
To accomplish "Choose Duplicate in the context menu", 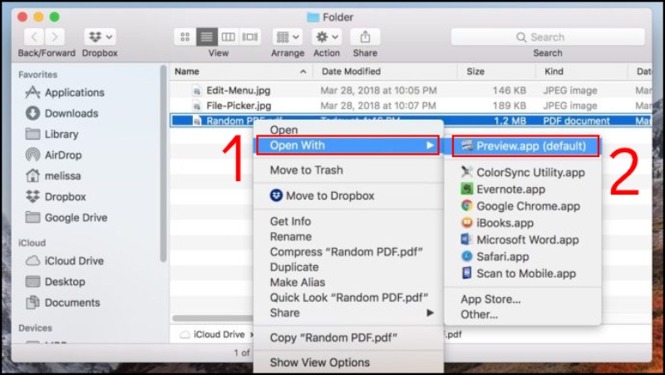I will 348,267.
